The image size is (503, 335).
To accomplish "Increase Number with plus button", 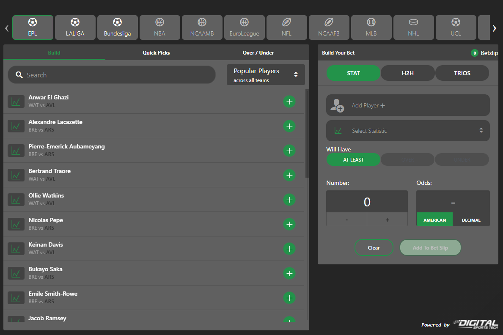I will pos(387,220).
